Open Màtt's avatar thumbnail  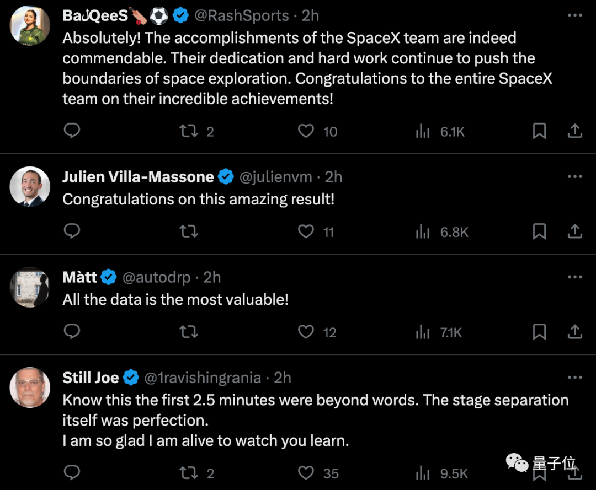30,287
